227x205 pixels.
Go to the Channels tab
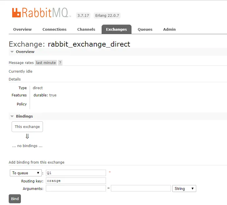[x=86, y=29]
